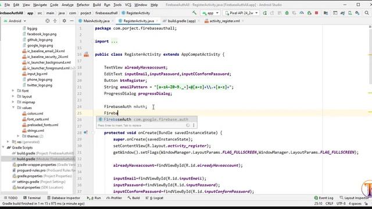The width and height of the screenshot is (372, 209).
Task: Click UTF-8 encoding in status bar
Action: tap(341, 204)
